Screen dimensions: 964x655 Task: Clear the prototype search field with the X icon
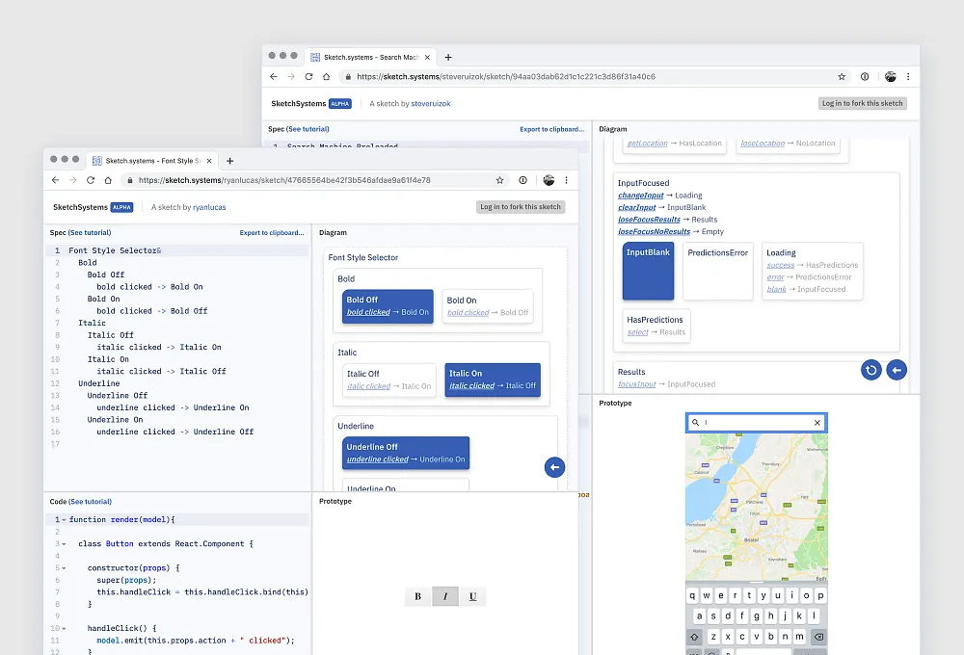click(817, 423)
